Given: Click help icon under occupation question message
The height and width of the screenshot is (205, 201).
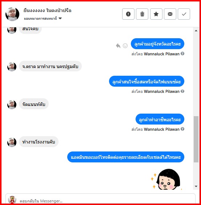Looking at the screenshot, I should [182, 129].
